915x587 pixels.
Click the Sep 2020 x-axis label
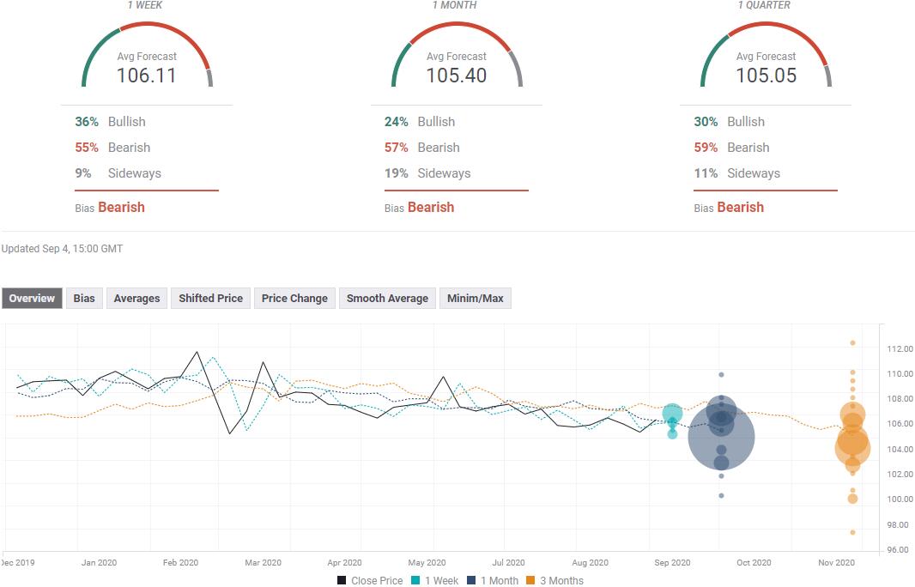672,562
